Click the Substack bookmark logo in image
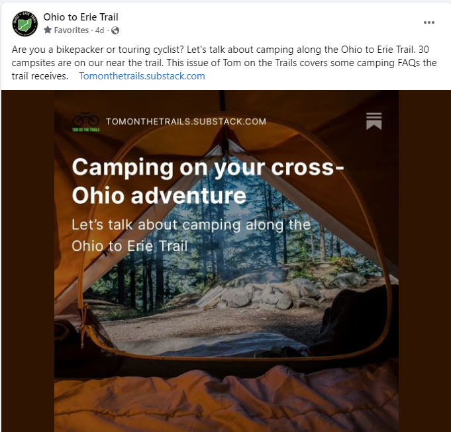 point(374,121)
